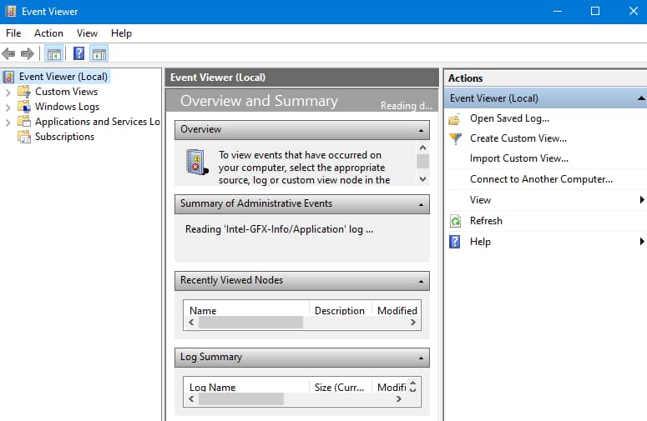The width and height of the screenshot is (647, 421).
Task: Toggle Show/Hide Action Pane toolbar icon
Action: click(x=99, y=54)
